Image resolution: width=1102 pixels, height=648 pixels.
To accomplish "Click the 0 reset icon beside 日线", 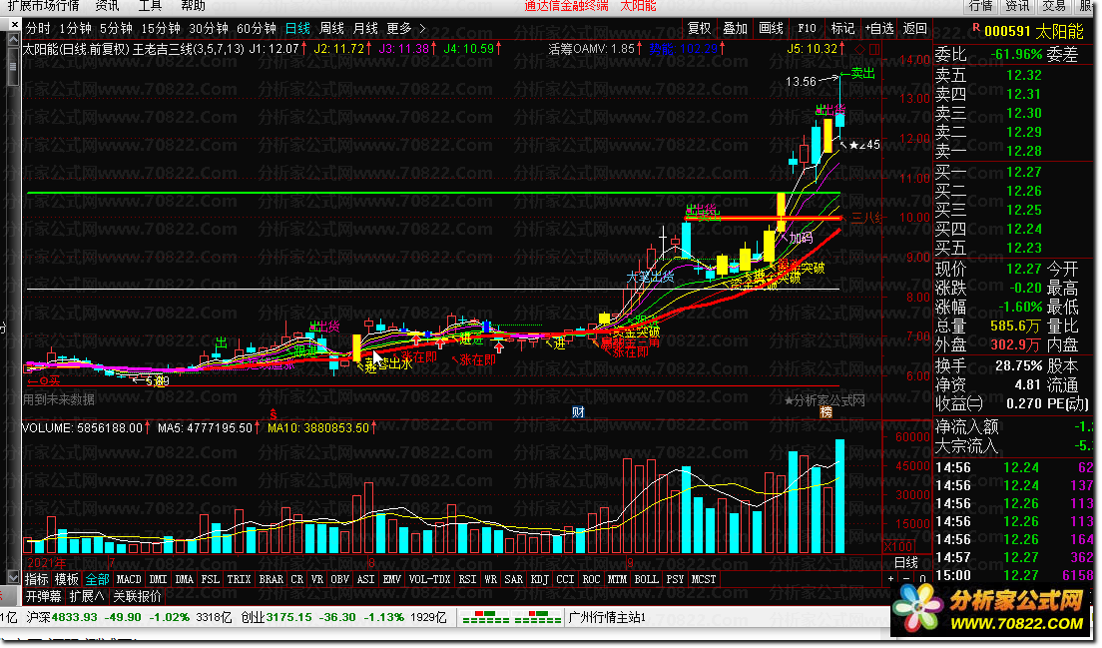I will click(x=922, y=579).
